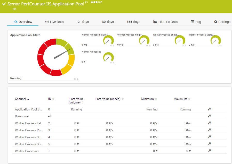Viewport: 232px width, 164px height.
Task: Open the Historic Data tab
Action: pyautogui.click(x=165, y=22)
